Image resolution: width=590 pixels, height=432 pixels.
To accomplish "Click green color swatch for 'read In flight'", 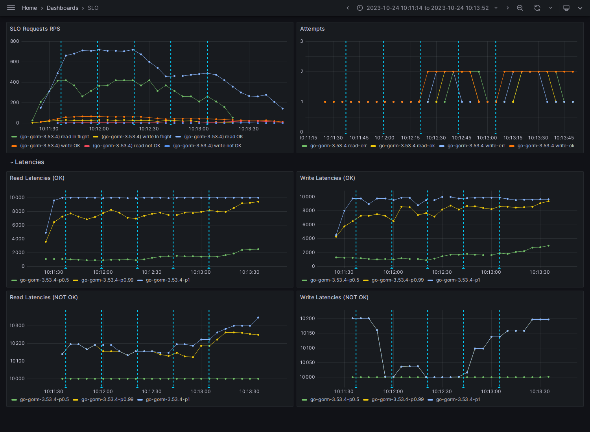I will pyautogui.click(x=15, y=137).
